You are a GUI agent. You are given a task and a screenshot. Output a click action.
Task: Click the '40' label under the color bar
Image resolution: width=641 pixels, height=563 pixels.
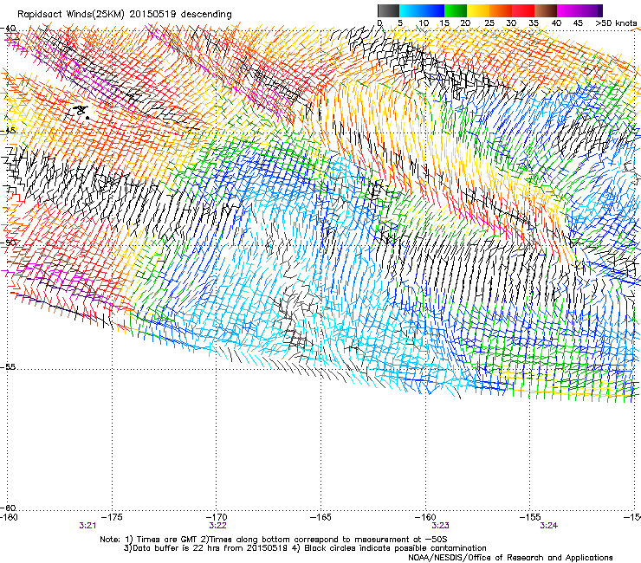[x=556, y=23]
